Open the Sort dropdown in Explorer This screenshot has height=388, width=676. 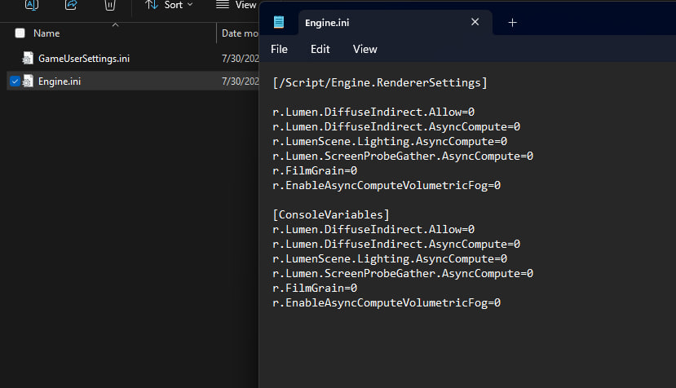pyautogui.click(x=169, y=5)
